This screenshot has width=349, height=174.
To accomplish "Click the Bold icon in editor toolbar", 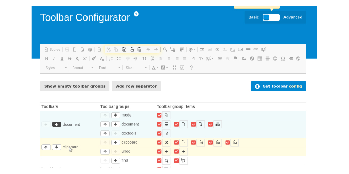I will point(46,59).
